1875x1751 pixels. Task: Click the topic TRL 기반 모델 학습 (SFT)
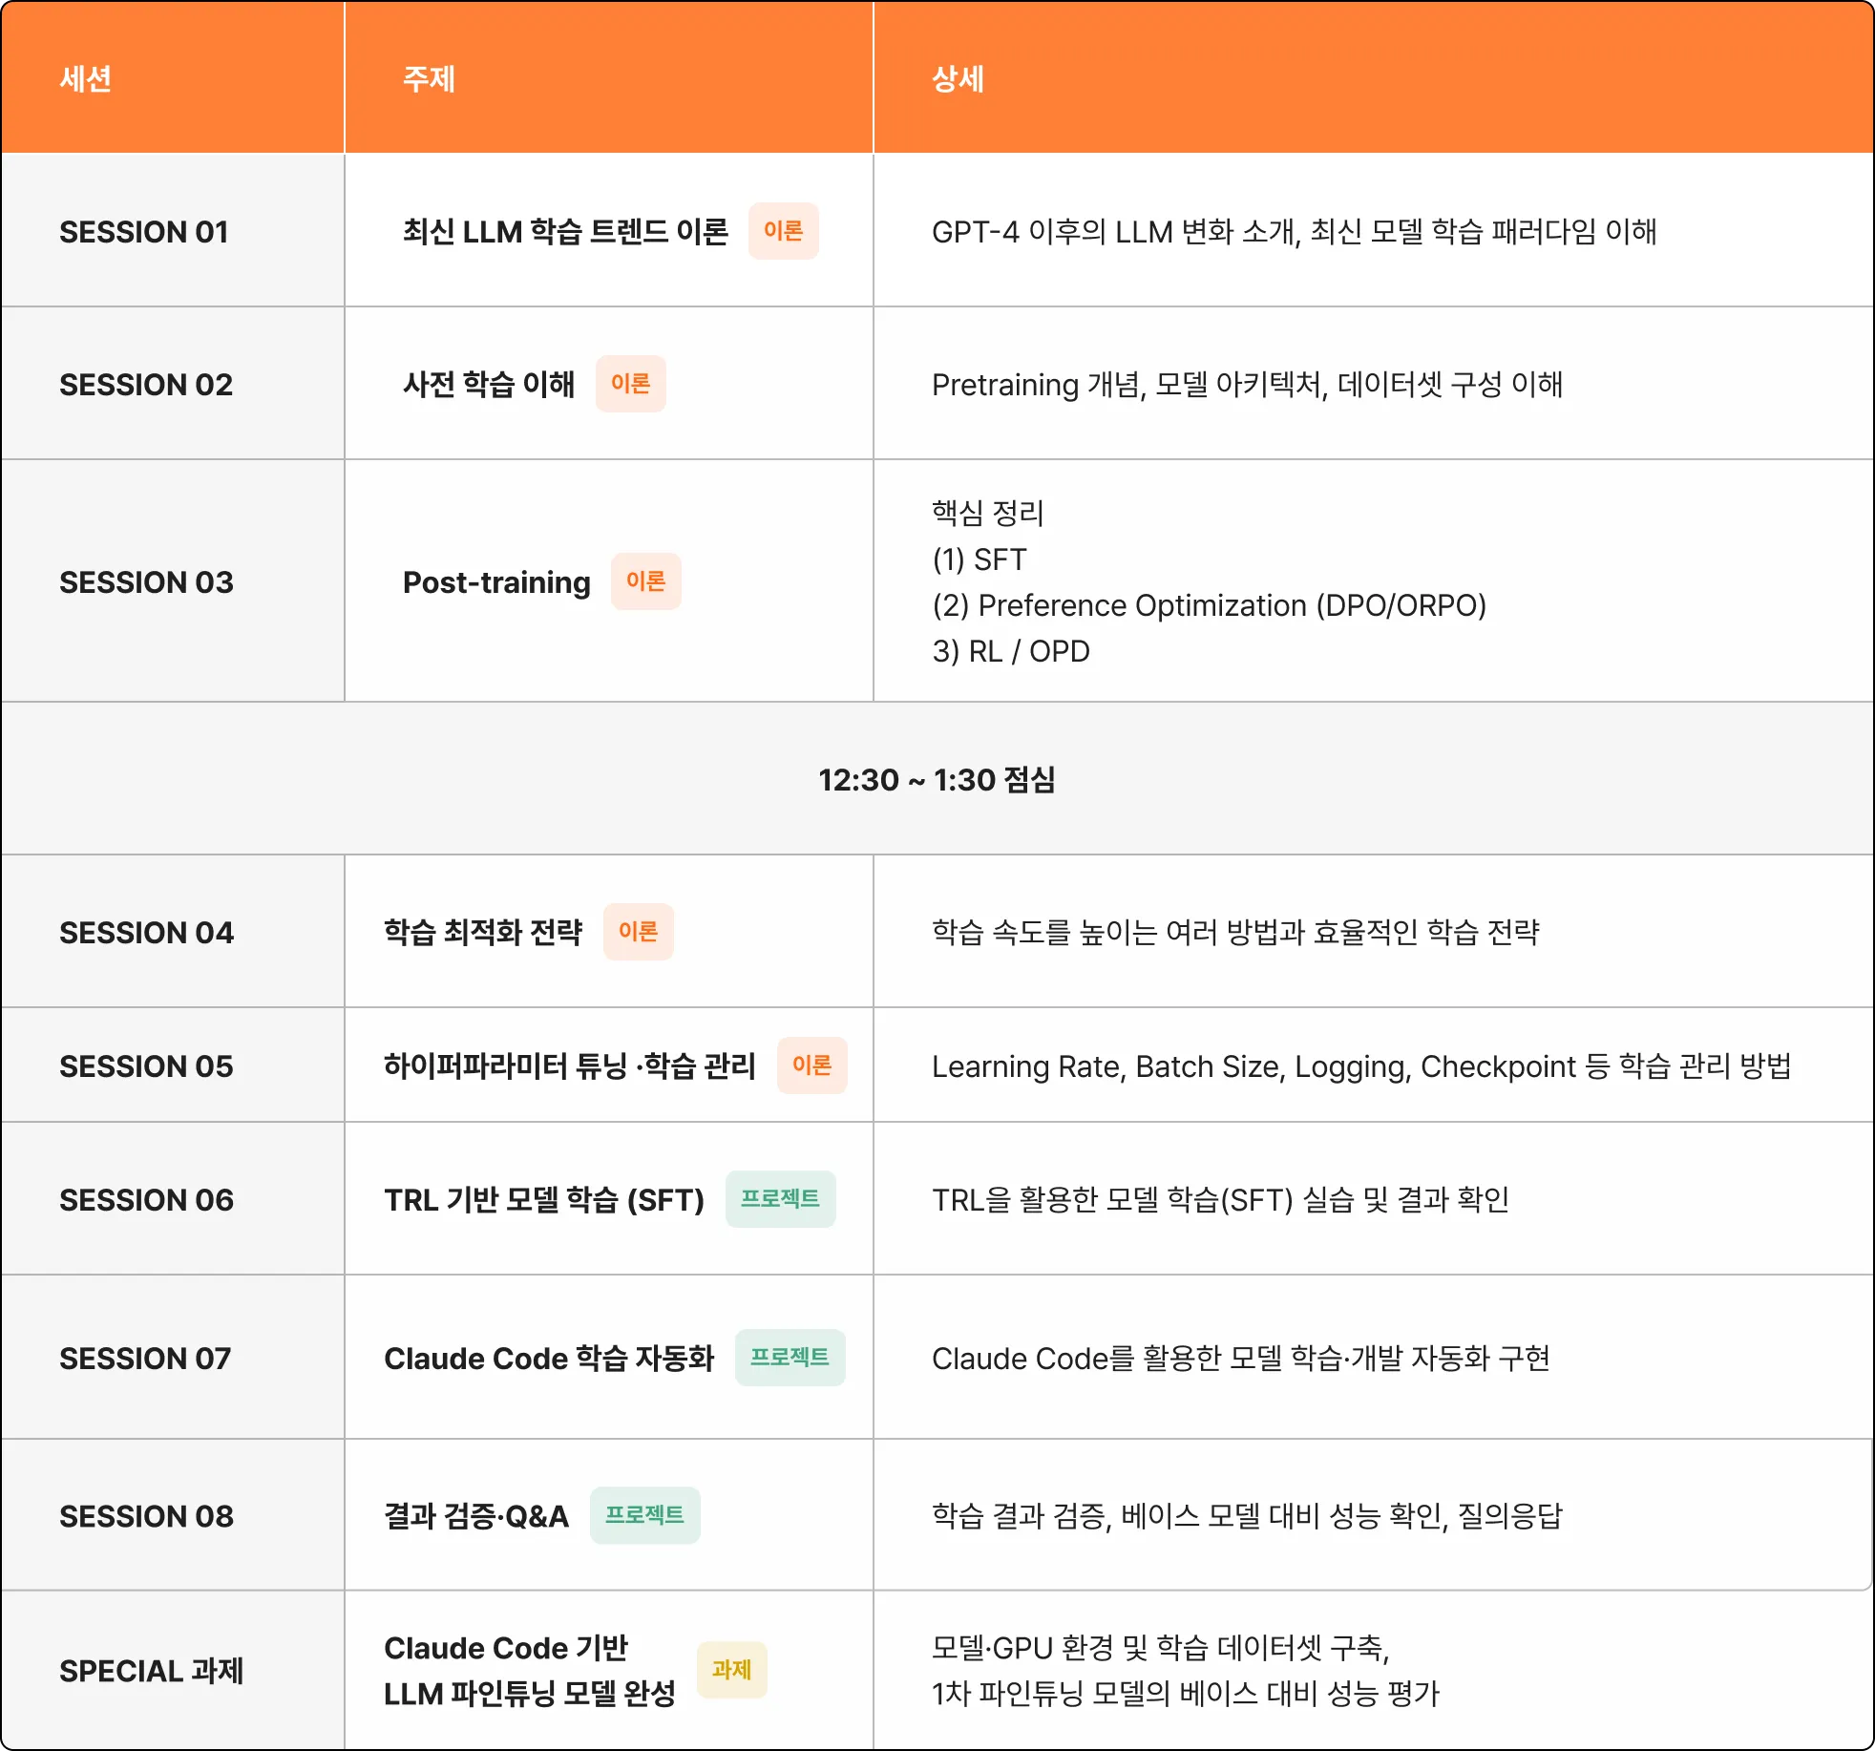tap(544, 1200)
